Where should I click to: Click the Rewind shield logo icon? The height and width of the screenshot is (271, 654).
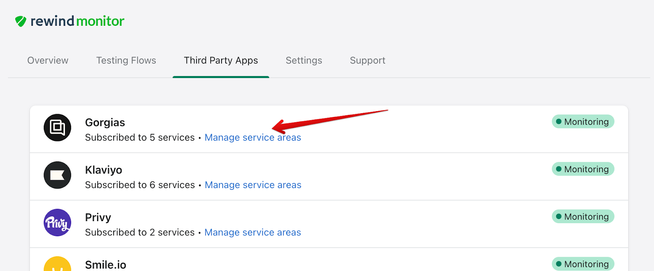[20, 21]
